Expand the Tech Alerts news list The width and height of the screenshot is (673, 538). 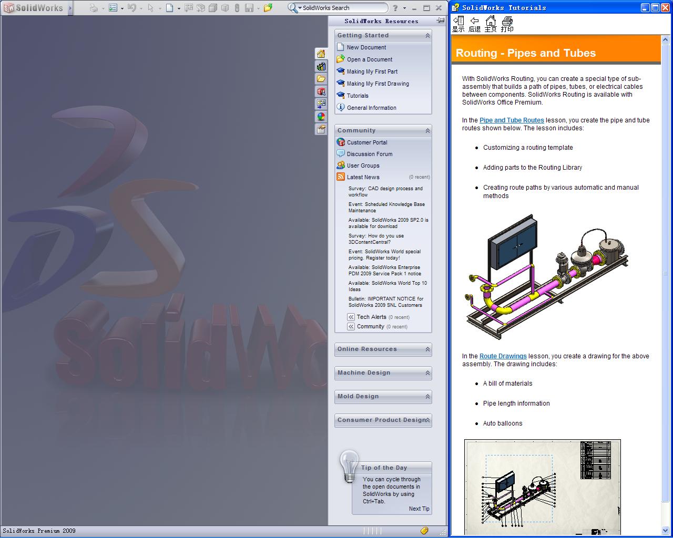(x=351, y=317)
